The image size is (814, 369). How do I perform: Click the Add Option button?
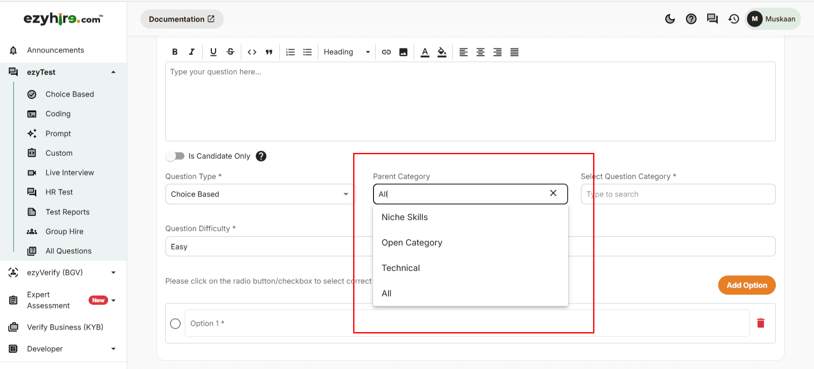747,285
